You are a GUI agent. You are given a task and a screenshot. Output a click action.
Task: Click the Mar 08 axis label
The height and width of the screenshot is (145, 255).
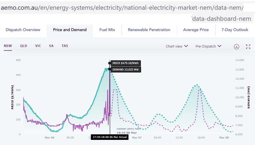click(224, 137)
